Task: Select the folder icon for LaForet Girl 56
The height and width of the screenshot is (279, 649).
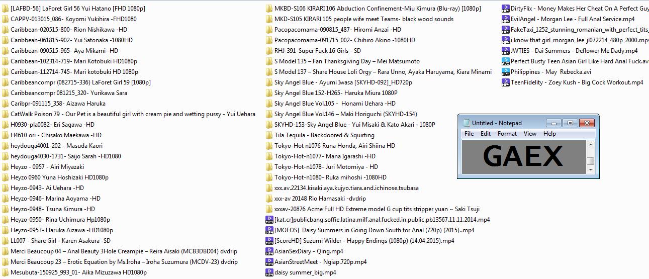Action: [5, 9]
